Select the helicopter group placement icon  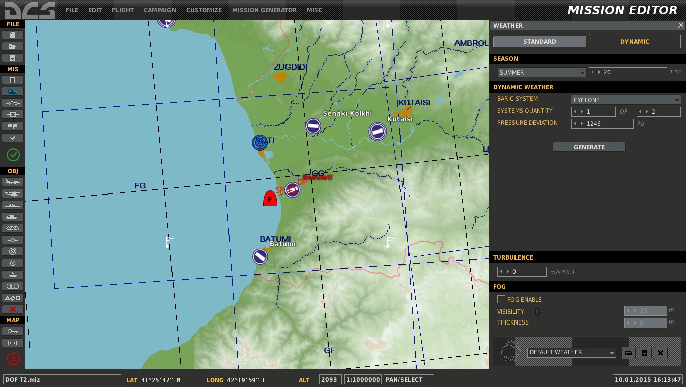pos(13,193)
